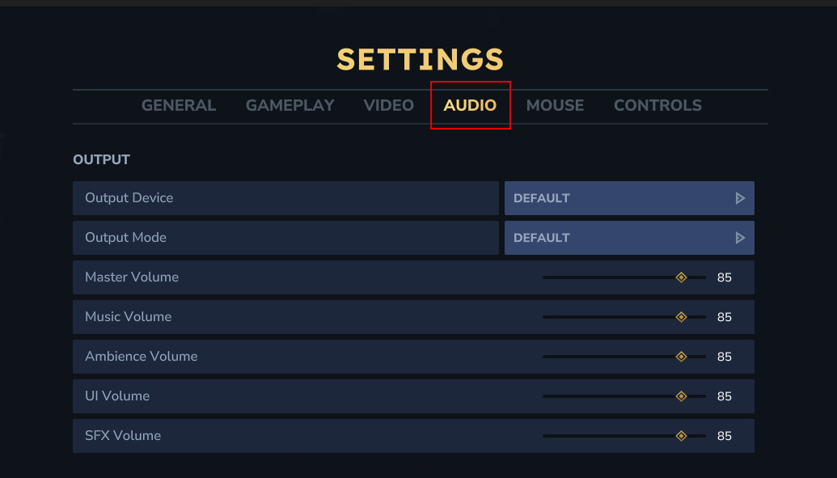837x478 pixels.
Task: Click the Ambience Volume diamond slider handle
Action: (681, 357)
